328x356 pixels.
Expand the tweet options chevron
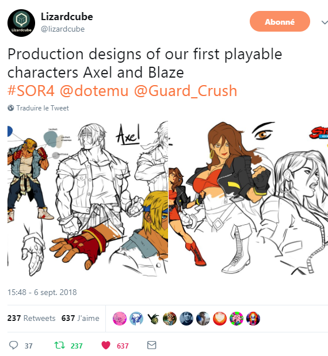[x=325, y=22]
